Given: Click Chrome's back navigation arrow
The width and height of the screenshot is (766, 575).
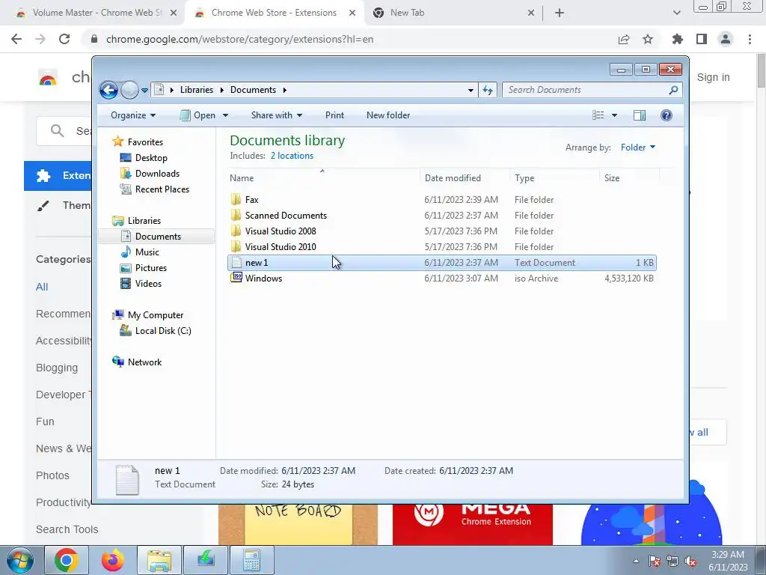Looking at the screenshot, I should click(16, 39).
